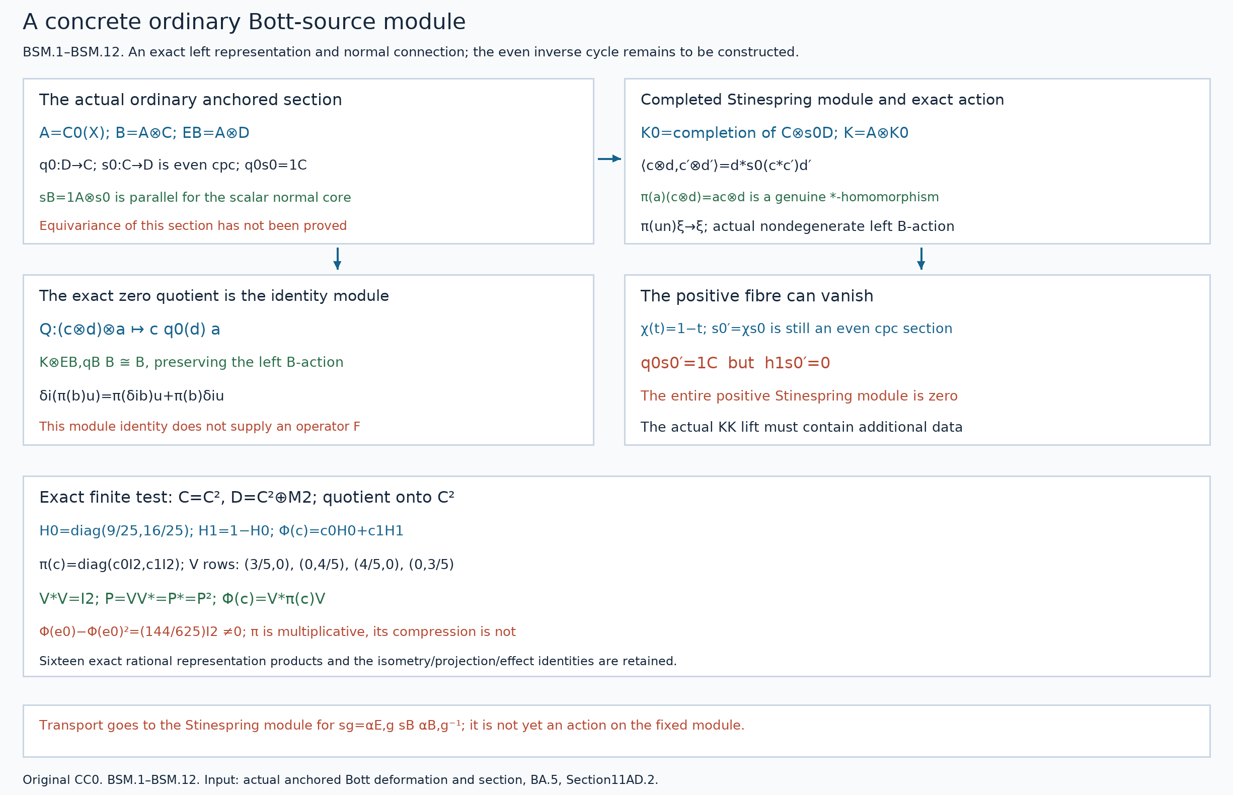Click red 'Φ(e0)−Φ(e0)²=(144/625)I2 ≠0' line
The height and width of the screenshot is (795, 1233).
pyautogui.click(x=277, y=631)
